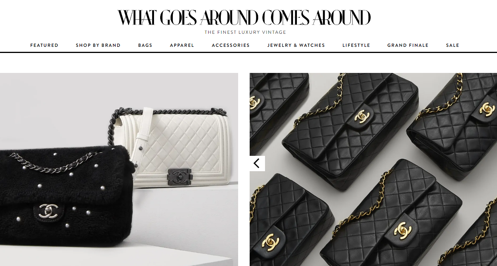Open the Featured menu

click(x=44, y=45)
